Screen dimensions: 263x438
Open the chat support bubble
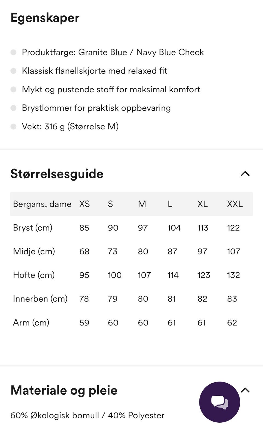(x=219, y=402)
